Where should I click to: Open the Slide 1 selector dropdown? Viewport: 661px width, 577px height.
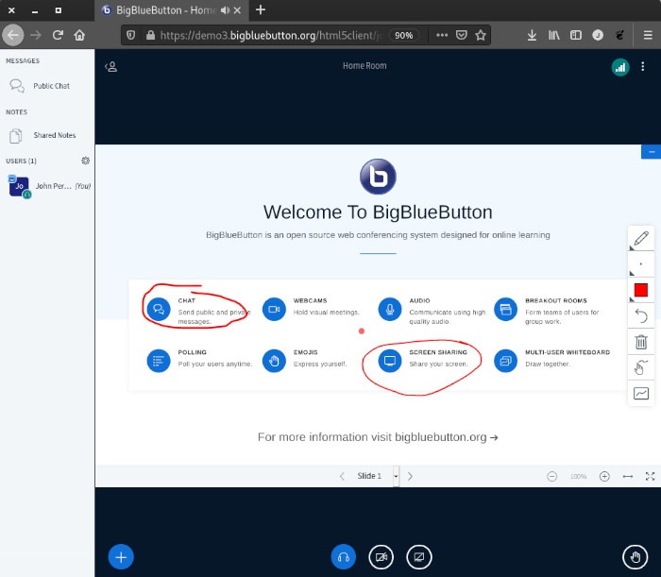376,476
